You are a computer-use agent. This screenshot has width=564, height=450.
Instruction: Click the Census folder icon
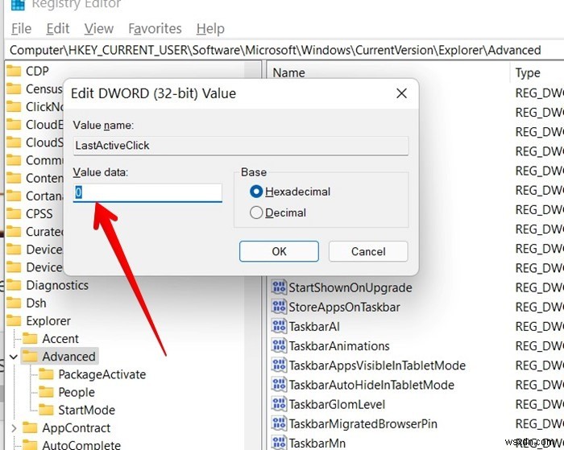click(14, 89)
